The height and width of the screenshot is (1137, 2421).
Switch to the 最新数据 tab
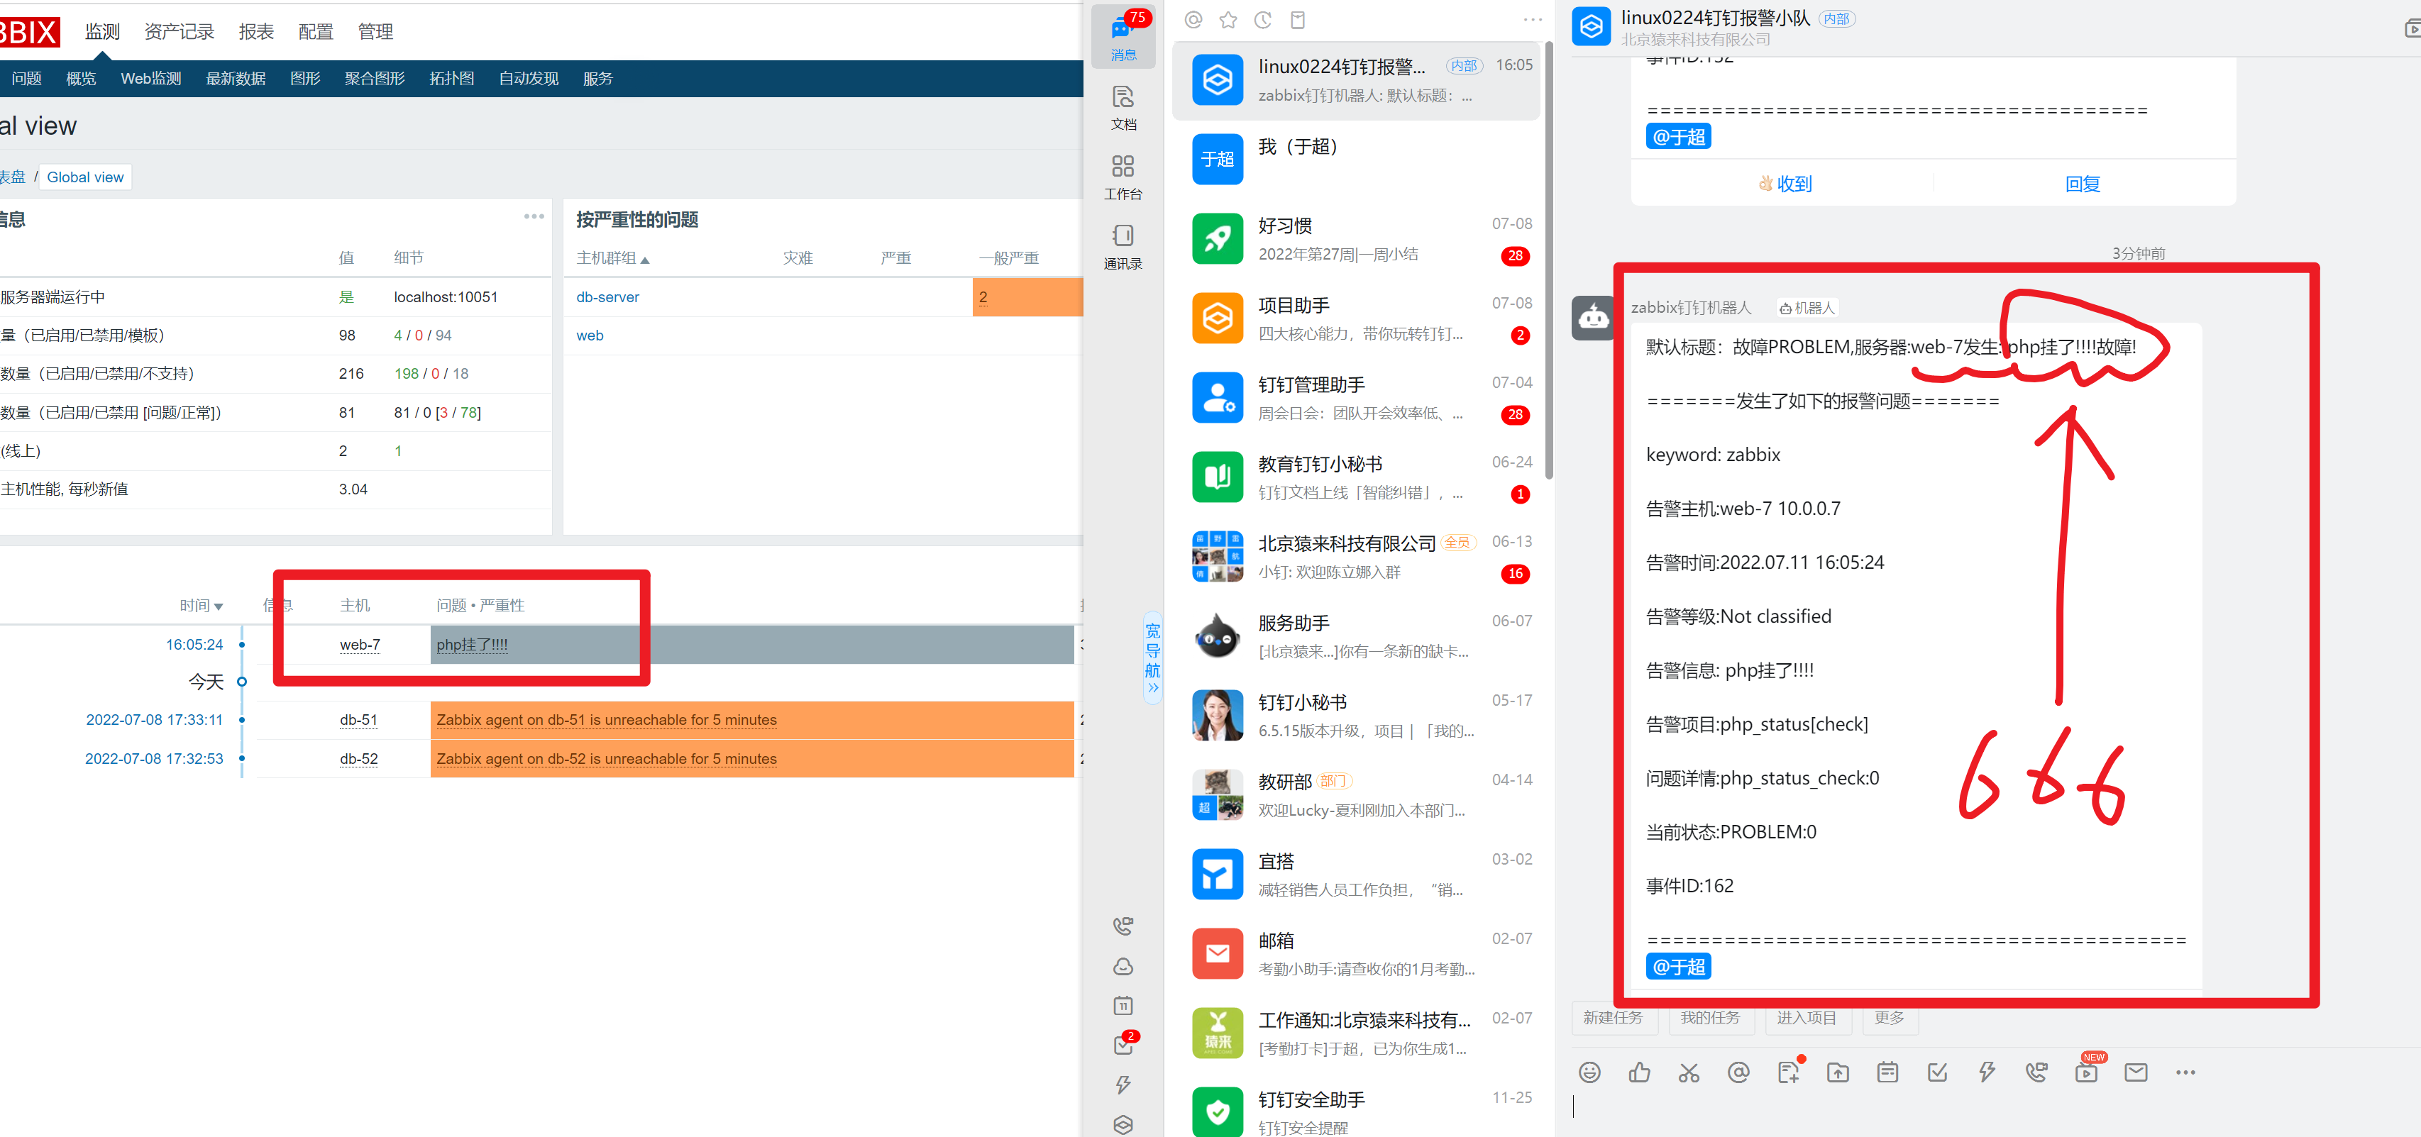[235, 79]
